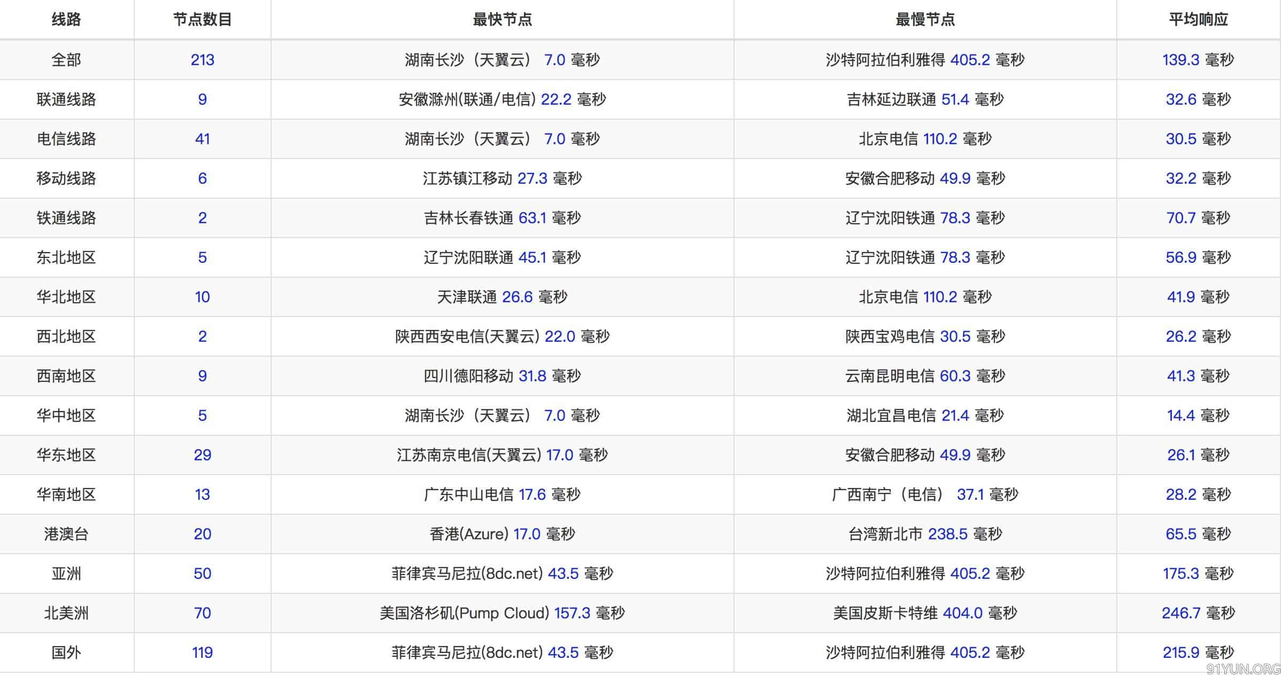Click fastest node 江苏镇江移动 27.3 毫秒
This screenshot has width=1281, height=676.
click(x=502, y=178)
